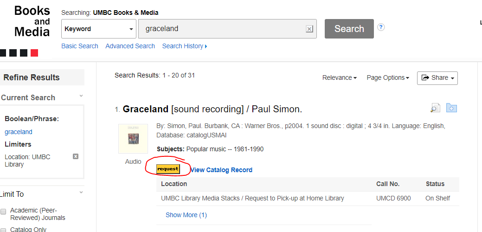
Task: Click the gray Search button
Action: (x=349, y=29)
